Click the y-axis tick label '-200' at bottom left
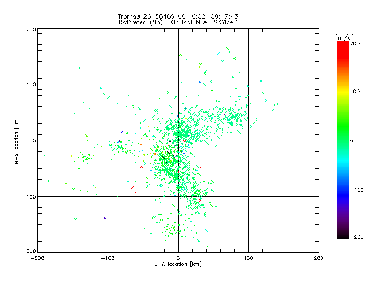The height and width of the screenshot is (281, 375). pyautogui.click(x=29, y=251)
